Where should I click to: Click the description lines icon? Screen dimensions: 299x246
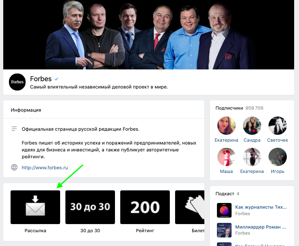coord(14,129)
